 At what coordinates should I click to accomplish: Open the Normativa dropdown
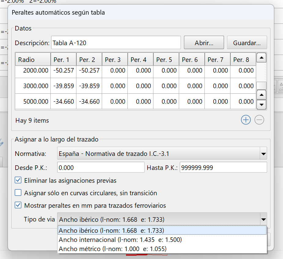(162, 153)
